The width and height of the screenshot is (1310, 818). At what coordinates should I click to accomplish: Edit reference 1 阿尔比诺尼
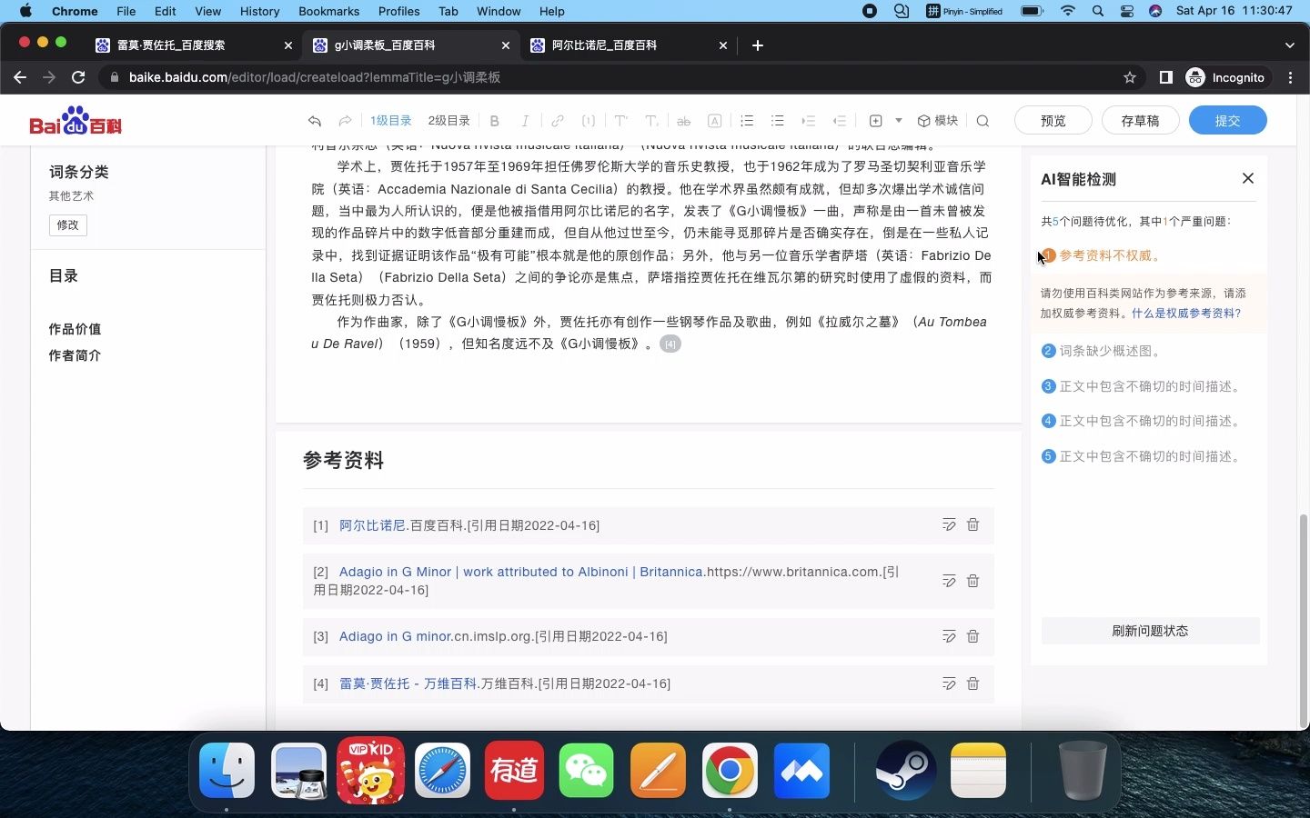(949, 524)
